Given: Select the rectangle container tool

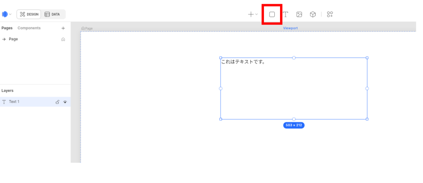Looking at the screenshot, I should point(272,14).
